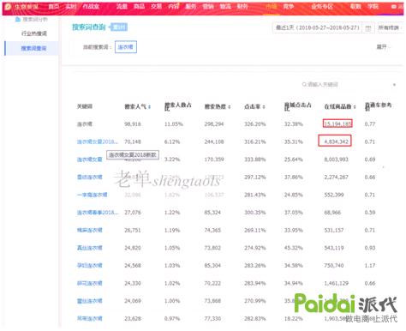This screenshot has height=331, width=406.
Task: Open keyword link in the 24,330 row
Action: pyautogui.click(x=89, y=283)
